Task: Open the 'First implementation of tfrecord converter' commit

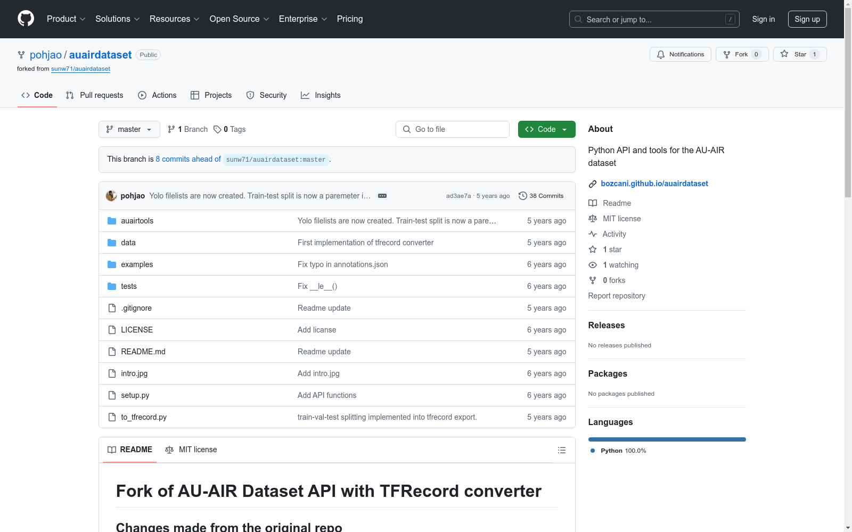Action: (x=365, y=243)
